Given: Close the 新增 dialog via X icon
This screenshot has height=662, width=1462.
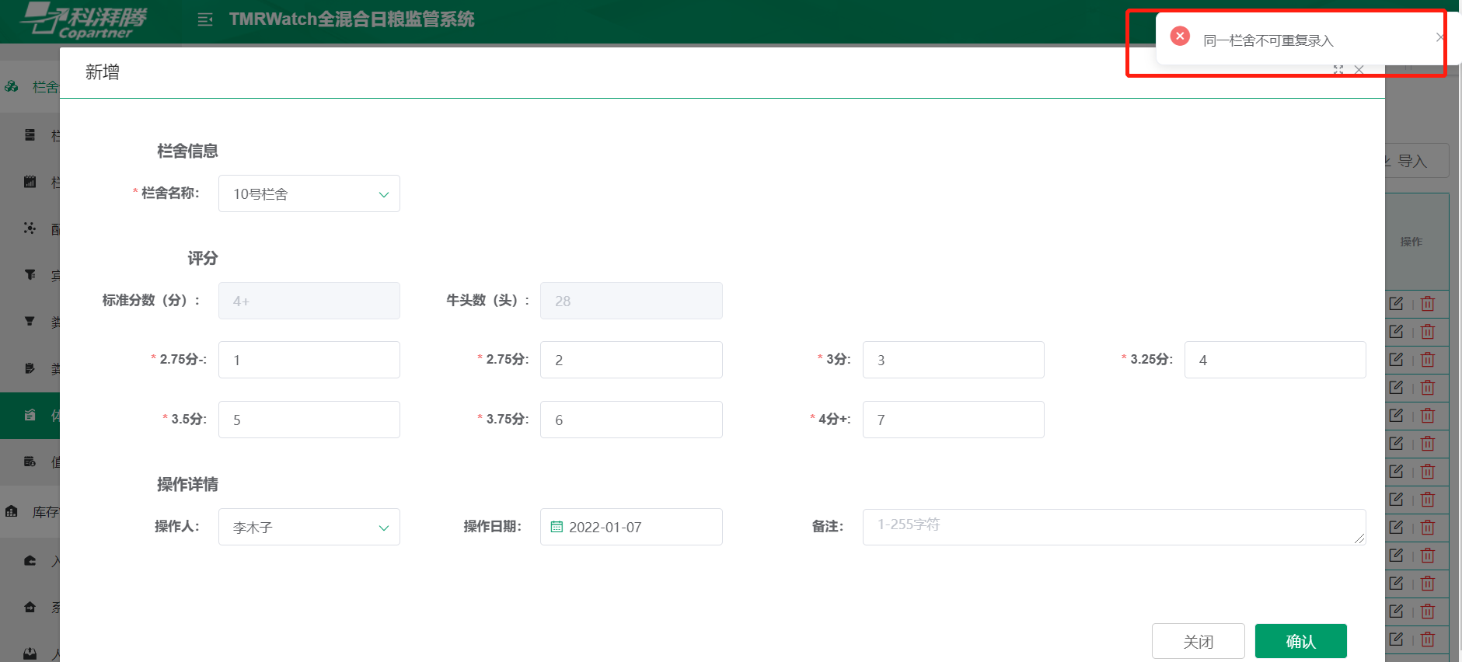Looking at the screenshot, I should [1359, 70].
